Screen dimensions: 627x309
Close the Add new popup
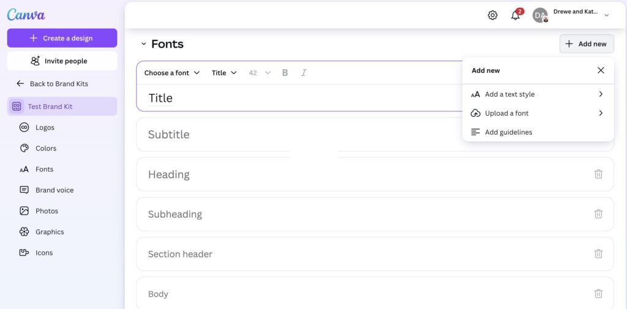tap(601, 70)
